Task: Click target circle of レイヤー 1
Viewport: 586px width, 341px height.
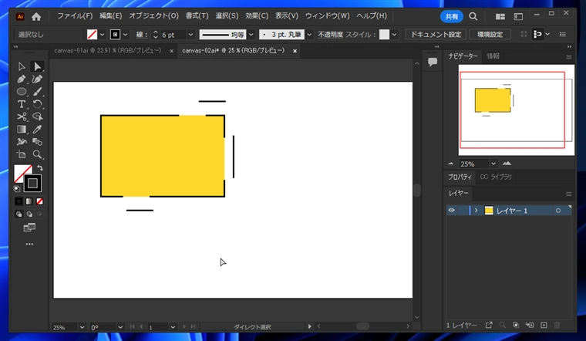Action: tap(558, 211)
